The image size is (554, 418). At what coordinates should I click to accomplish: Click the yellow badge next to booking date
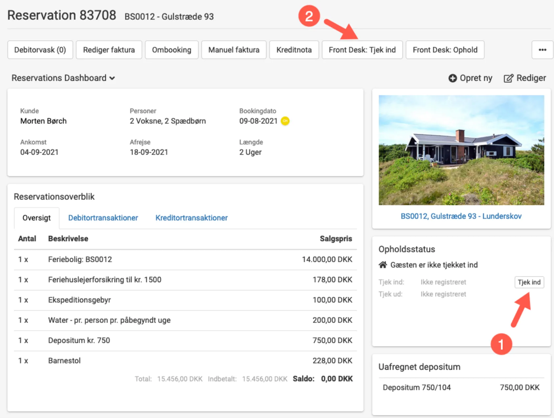pos(285,121)
